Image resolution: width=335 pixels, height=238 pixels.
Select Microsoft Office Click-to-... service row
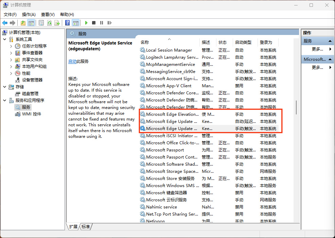click(x=209, y=143)
